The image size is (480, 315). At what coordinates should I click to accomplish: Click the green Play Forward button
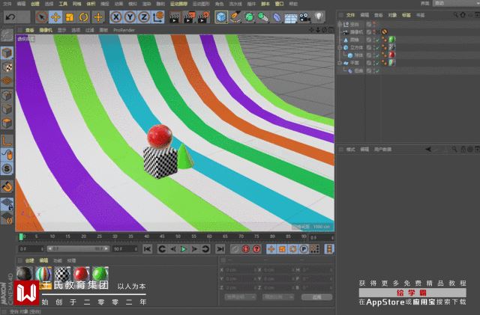(183, 249)
